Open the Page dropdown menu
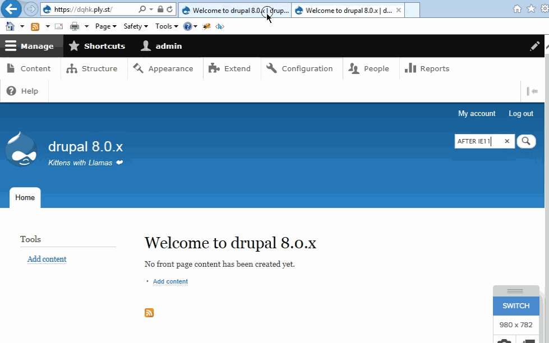Image resolution: width=549 pixels, height=343 pixels. coord(106,26)
